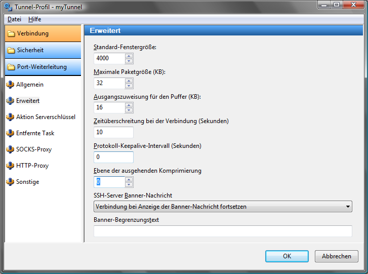Screen dimensions: 368x274
Task: Click the Sicherheit folder icon
Action: [11, 50]
